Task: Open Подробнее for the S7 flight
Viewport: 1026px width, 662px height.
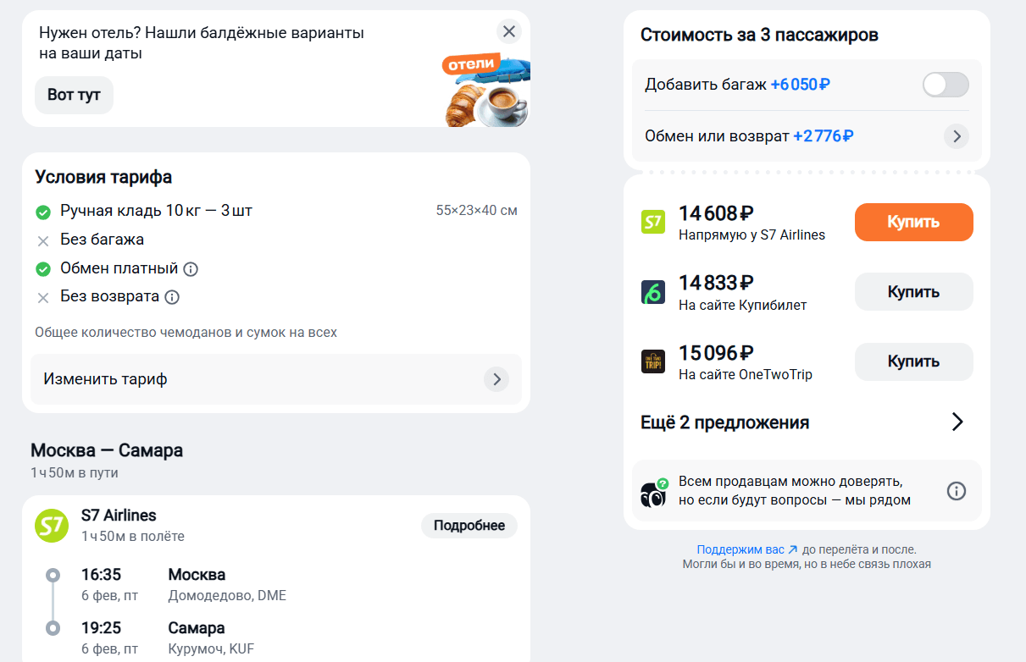Action: pos(469,525)
